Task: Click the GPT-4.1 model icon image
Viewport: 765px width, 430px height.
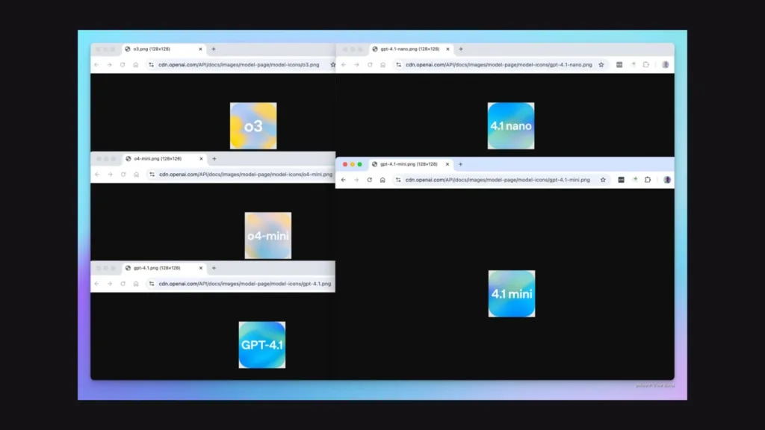Action: point(262,345)
